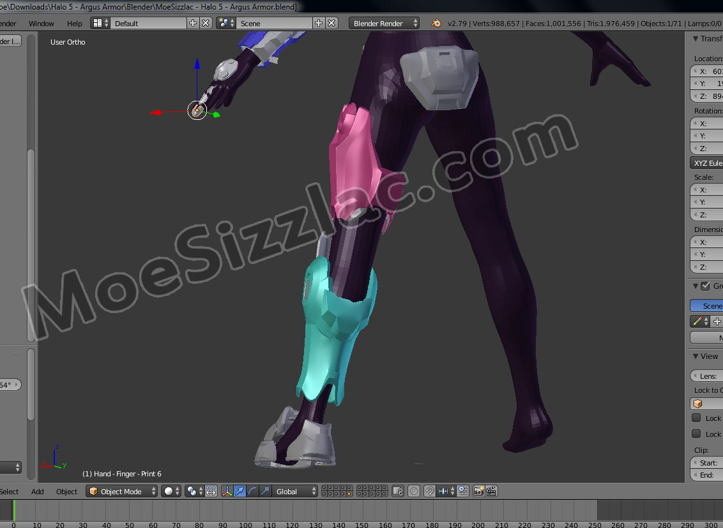This screenshot has width=723, height=528.
Task: Render OpenGL still image camera icon
Action: [x=478, y=491]
